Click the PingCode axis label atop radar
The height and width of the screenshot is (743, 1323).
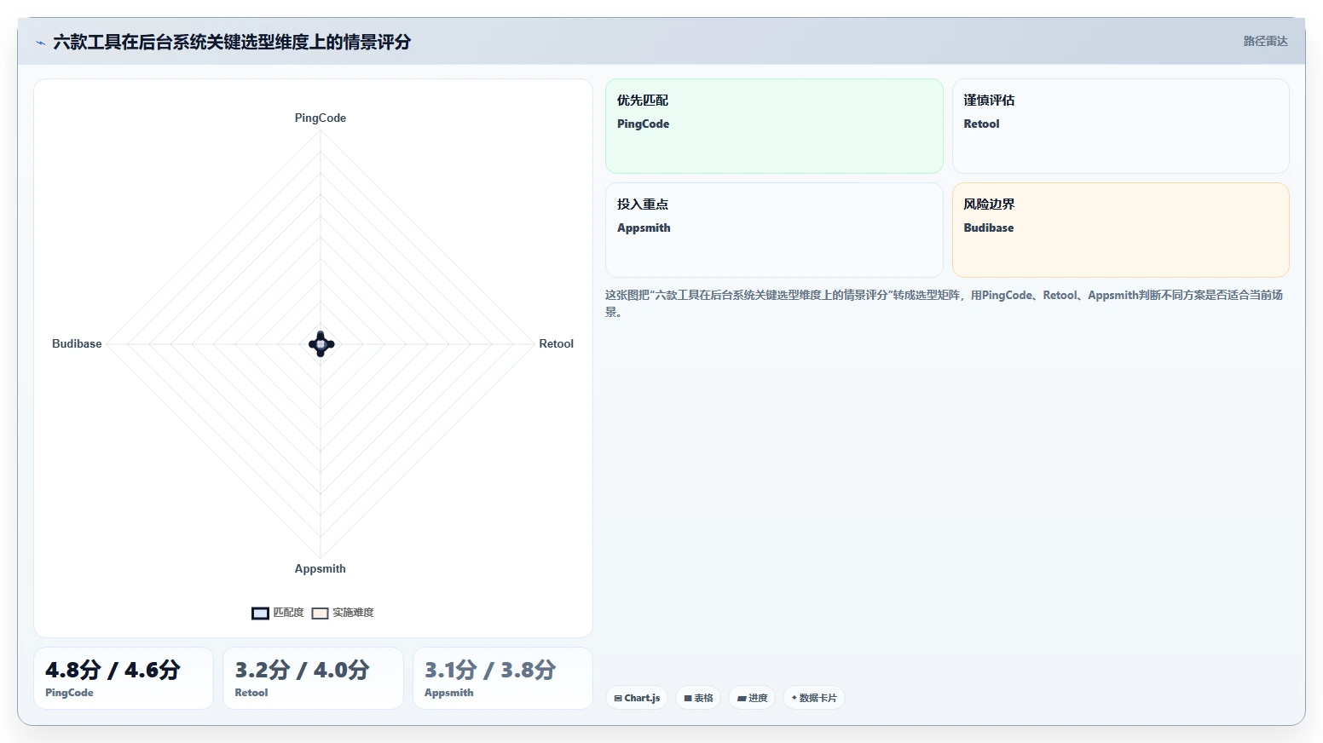coord(321,118)
